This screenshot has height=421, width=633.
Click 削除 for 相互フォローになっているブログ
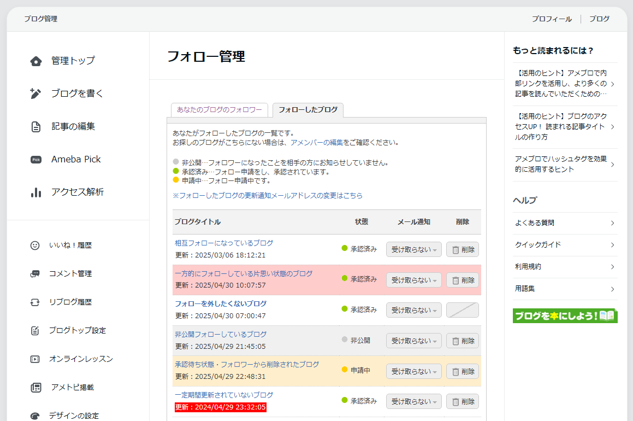tap(463, 250)
